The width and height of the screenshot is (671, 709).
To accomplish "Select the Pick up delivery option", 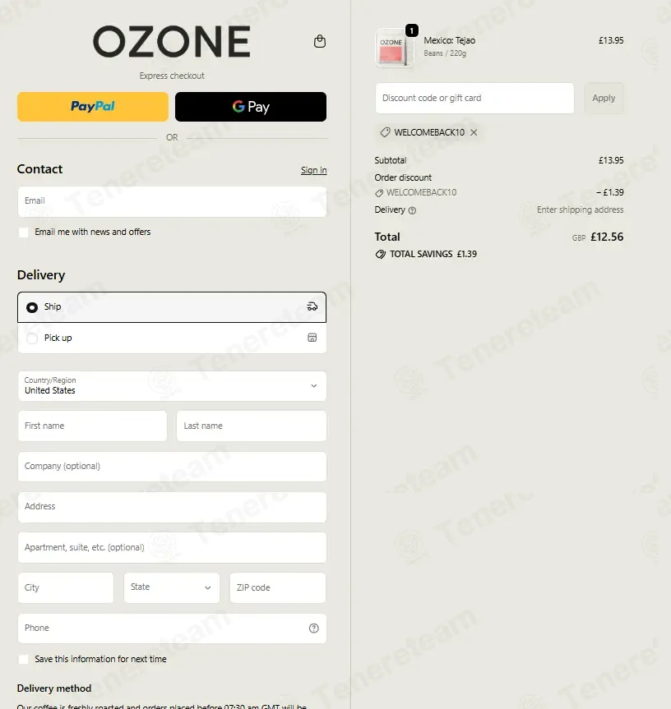I will pos(172,338).
